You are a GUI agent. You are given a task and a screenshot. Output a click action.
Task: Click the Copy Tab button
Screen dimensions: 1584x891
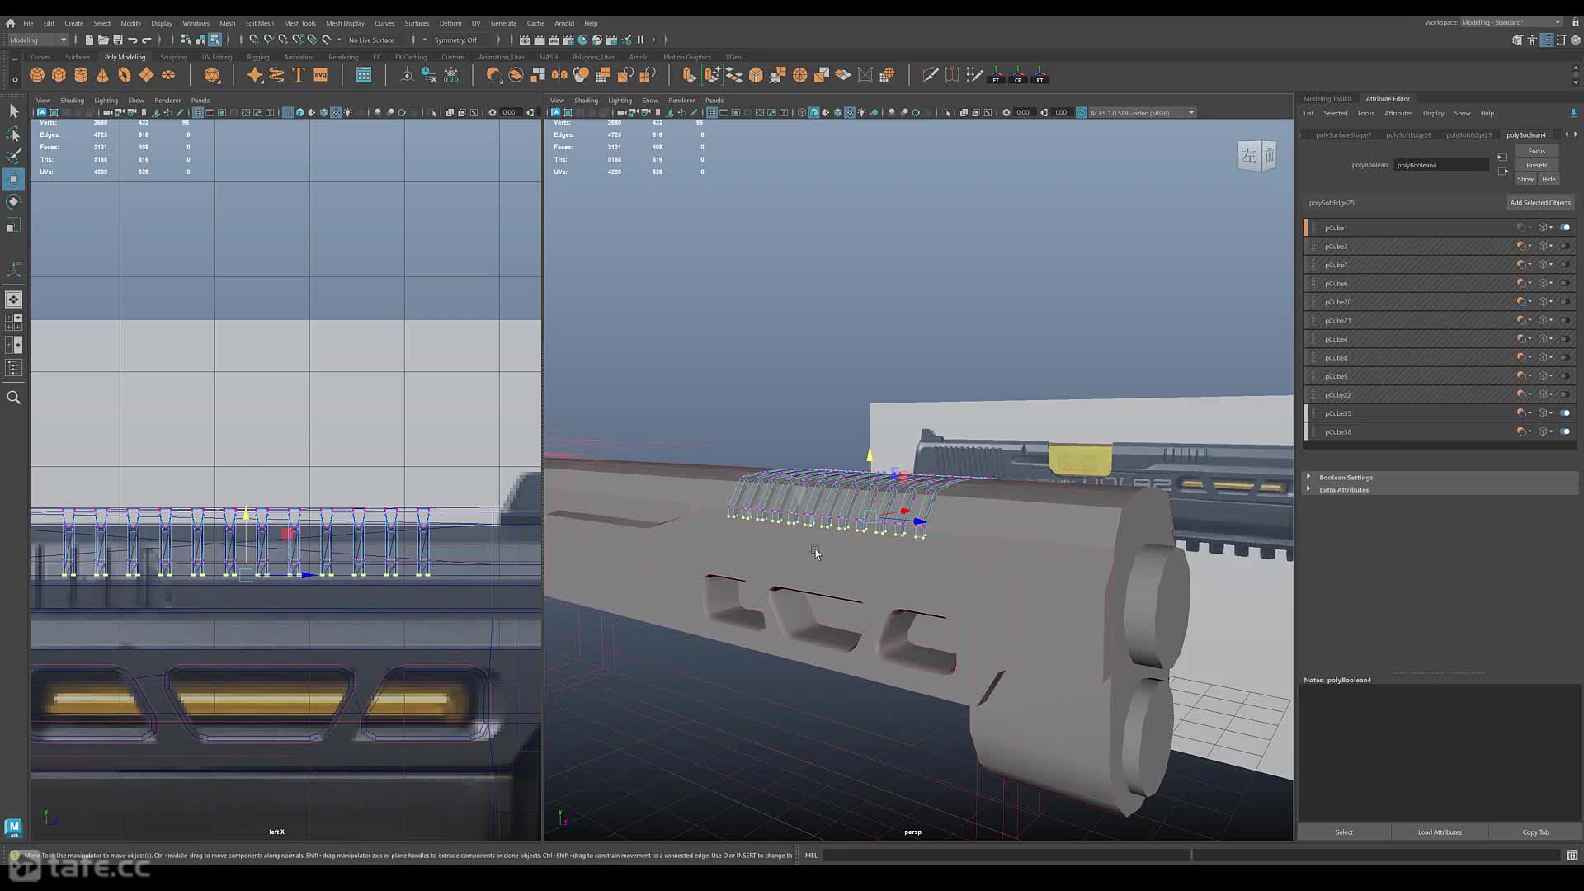click(x=1535, y=832)
